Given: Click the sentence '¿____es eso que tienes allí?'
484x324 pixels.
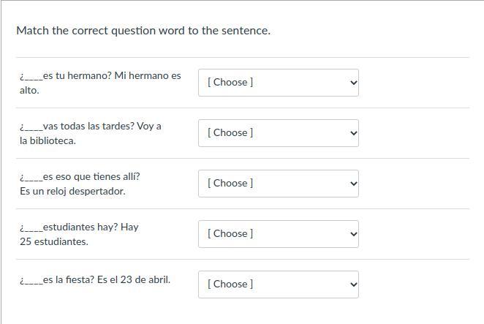Looking at the screenshot, I should [80, 176].
